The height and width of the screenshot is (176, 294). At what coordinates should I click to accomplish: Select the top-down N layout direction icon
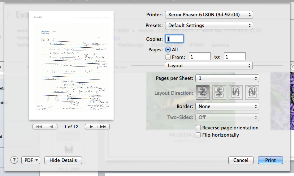point(252,93)
